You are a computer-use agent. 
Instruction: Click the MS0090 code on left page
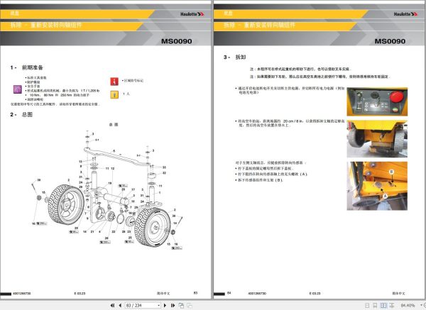pos(176,41)
